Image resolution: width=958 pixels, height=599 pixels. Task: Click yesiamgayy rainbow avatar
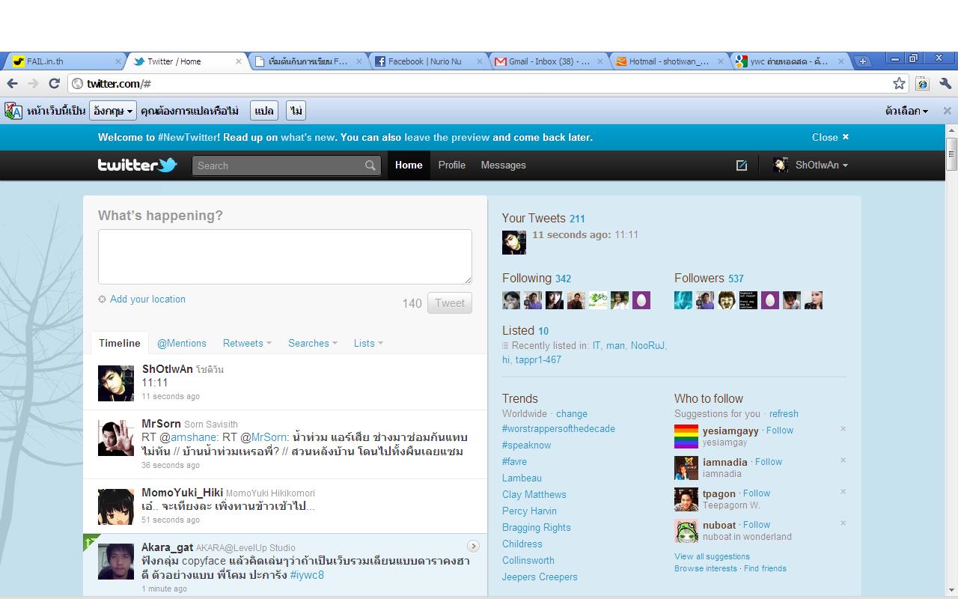click(686, 437)
